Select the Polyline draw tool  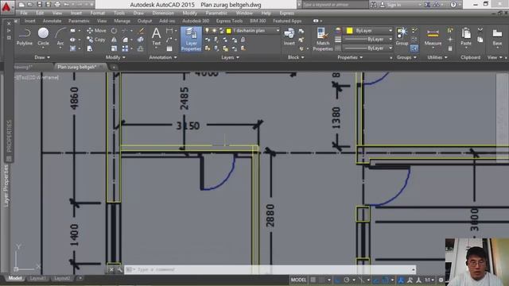click(25, 37)
